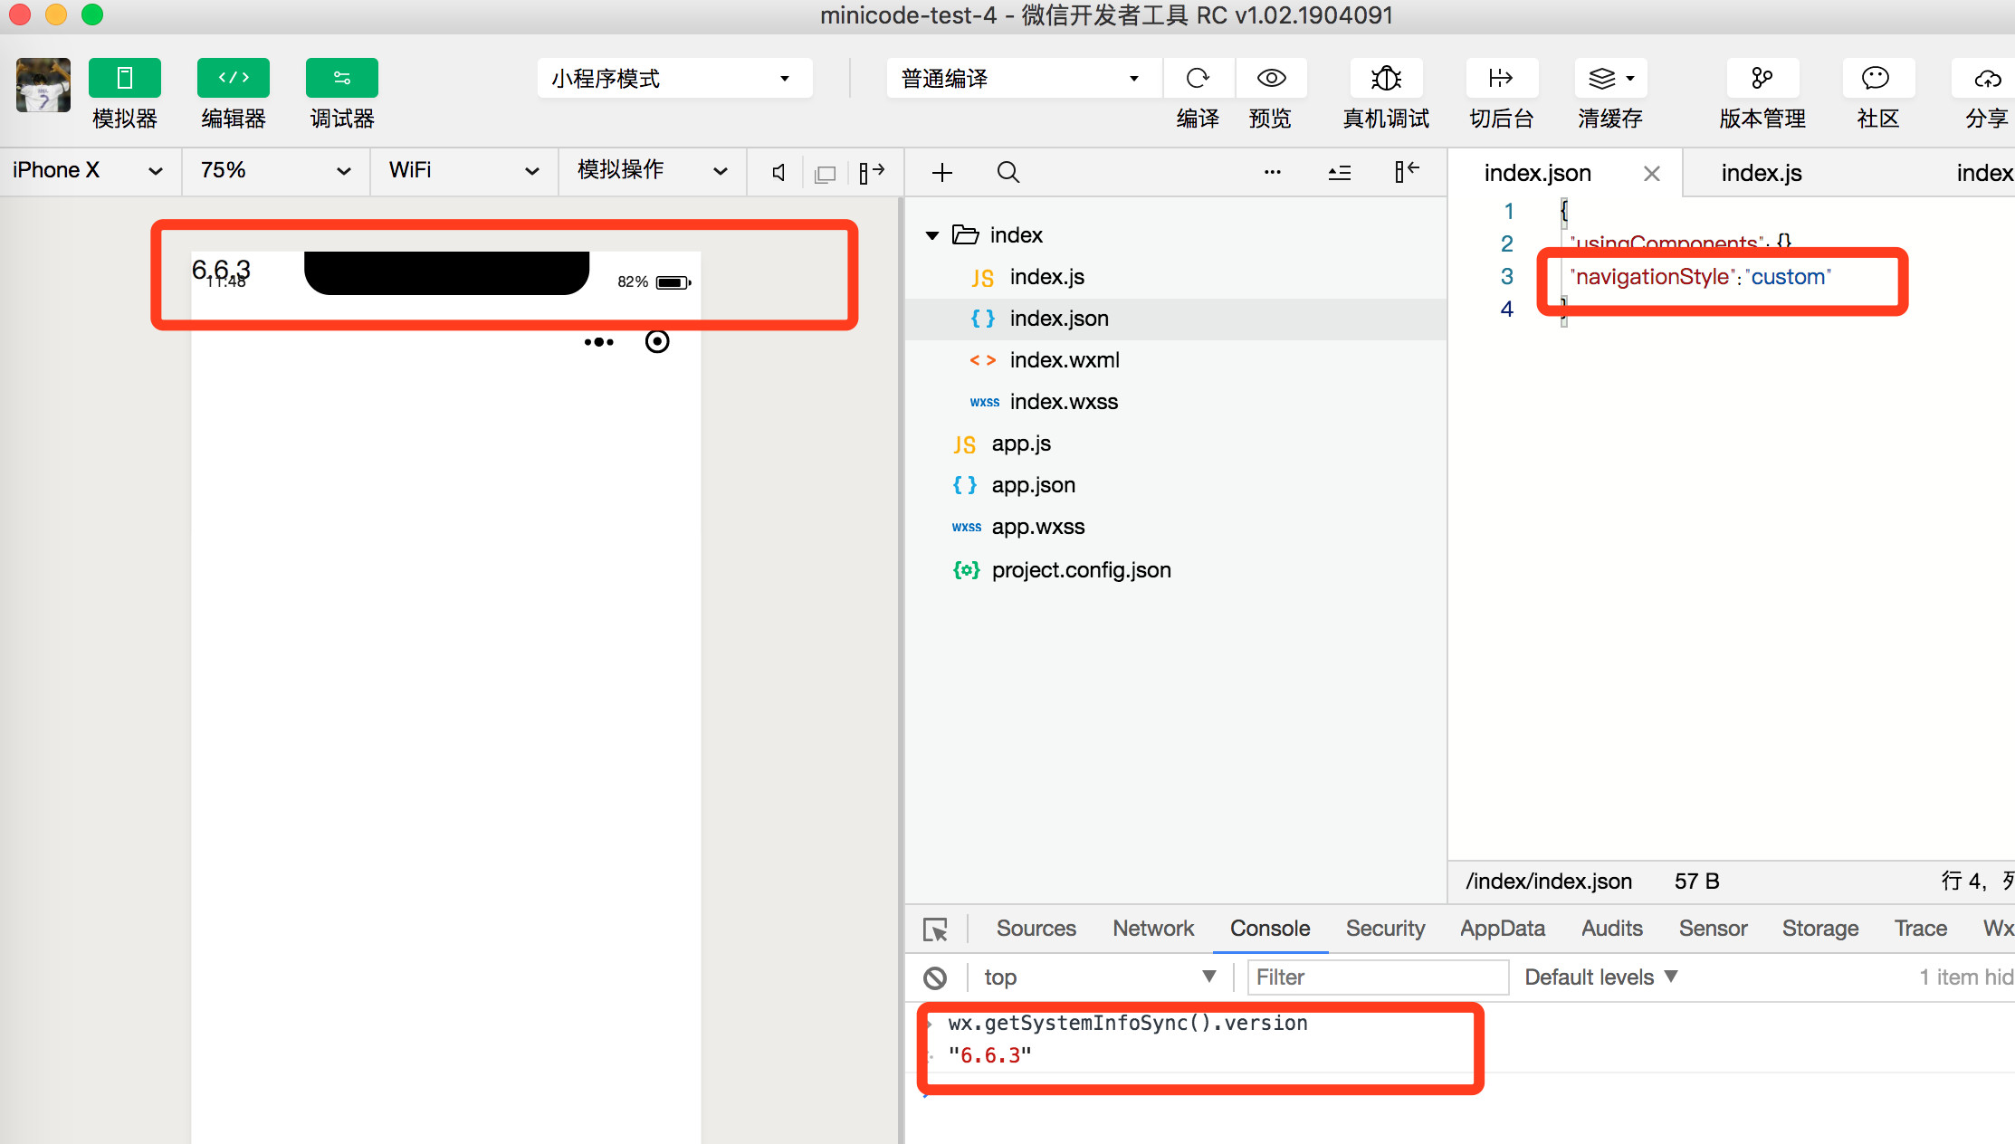Switch to the Storage devtools tab

(x=1820, y=929)
